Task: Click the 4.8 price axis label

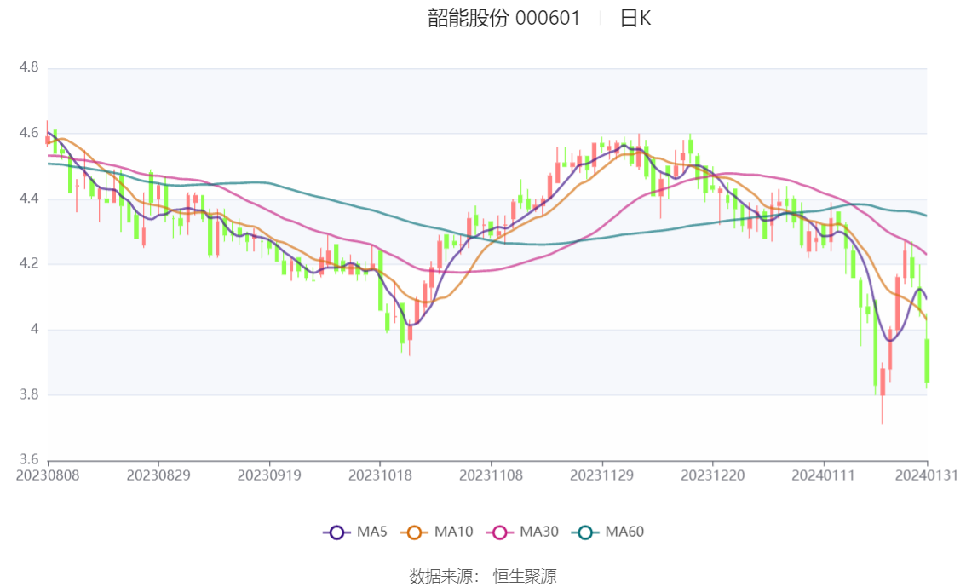Action: [x=29, y=67]
